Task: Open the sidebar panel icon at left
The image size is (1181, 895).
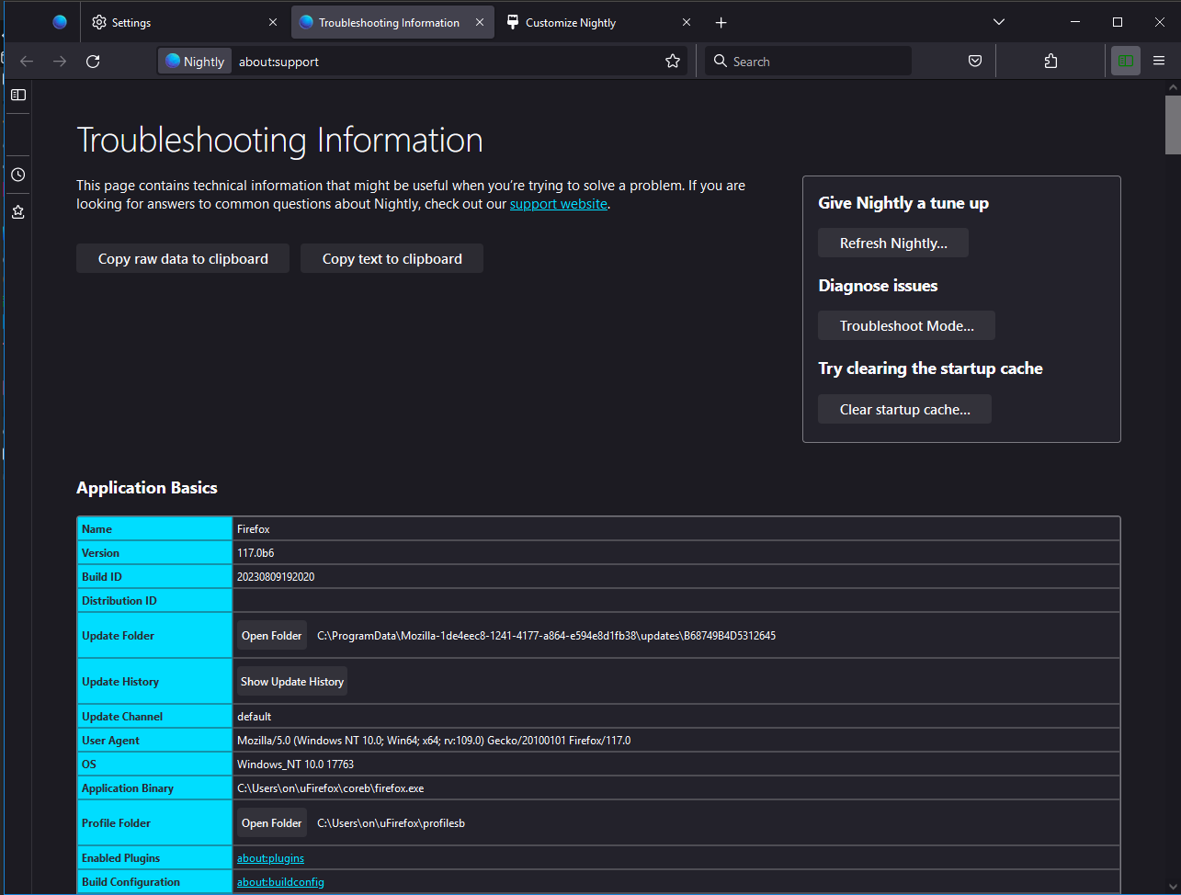Action: point(17,95)
